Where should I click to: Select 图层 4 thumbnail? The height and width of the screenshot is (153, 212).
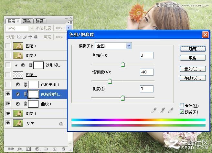(x=18, y=46)
